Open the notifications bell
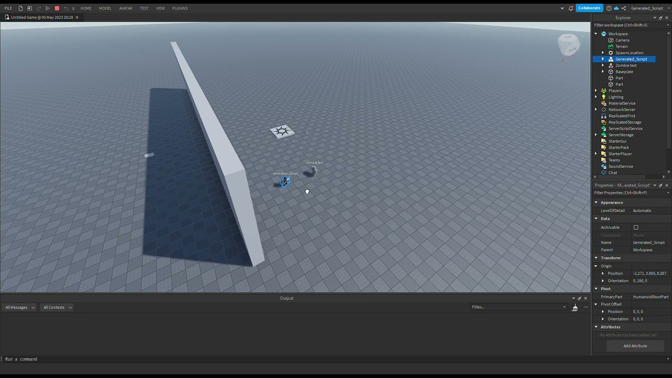 coord(571,8)
